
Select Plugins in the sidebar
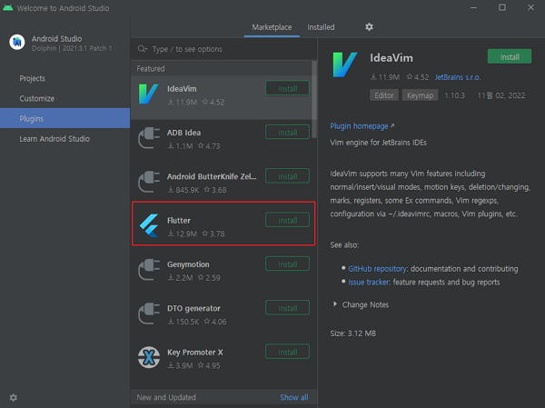coord(65,118)
